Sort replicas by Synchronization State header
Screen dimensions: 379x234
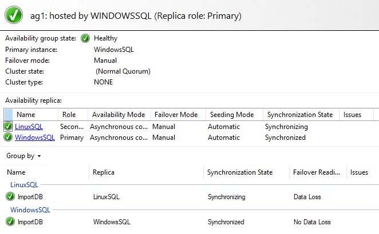pos(301,115)
